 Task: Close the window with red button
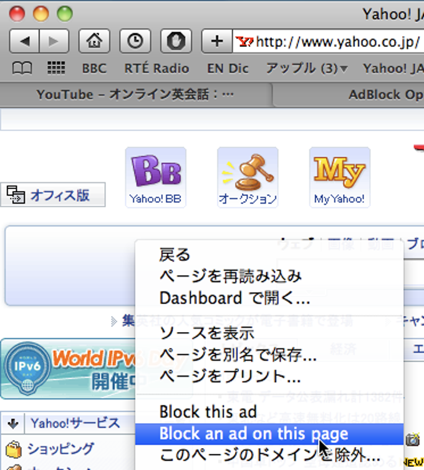click(x=17, y=14)
